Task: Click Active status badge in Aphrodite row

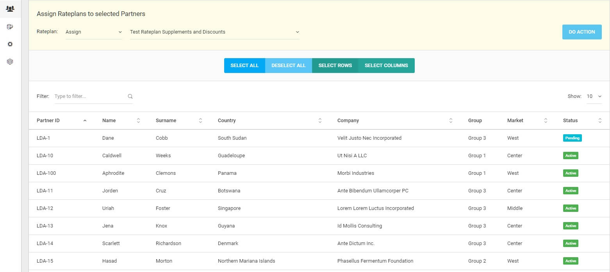Action: tap(571, 173)
